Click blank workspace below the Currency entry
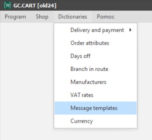Image resolution: width=152 pixels, height=140 pixels. click(96, 134)
